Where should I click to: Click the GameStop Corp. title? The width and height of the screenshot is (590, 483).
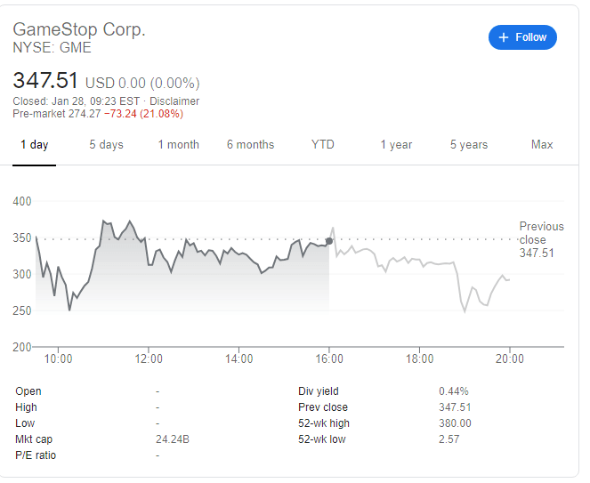click(79, 29)
